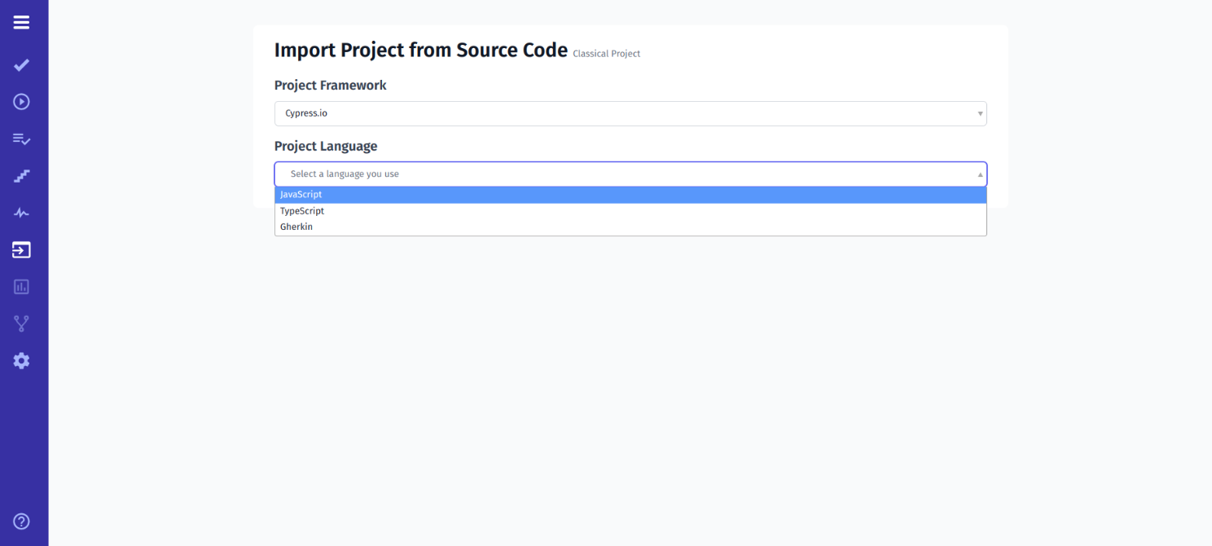Click the Import Project from Source Code heading
Screen dimensions: 1212x546
coord(420,51)
